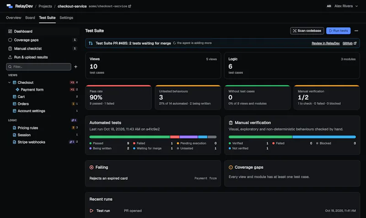
Task: Click the Stripe webhooks module icon
Action: click(x=15, y=142)
